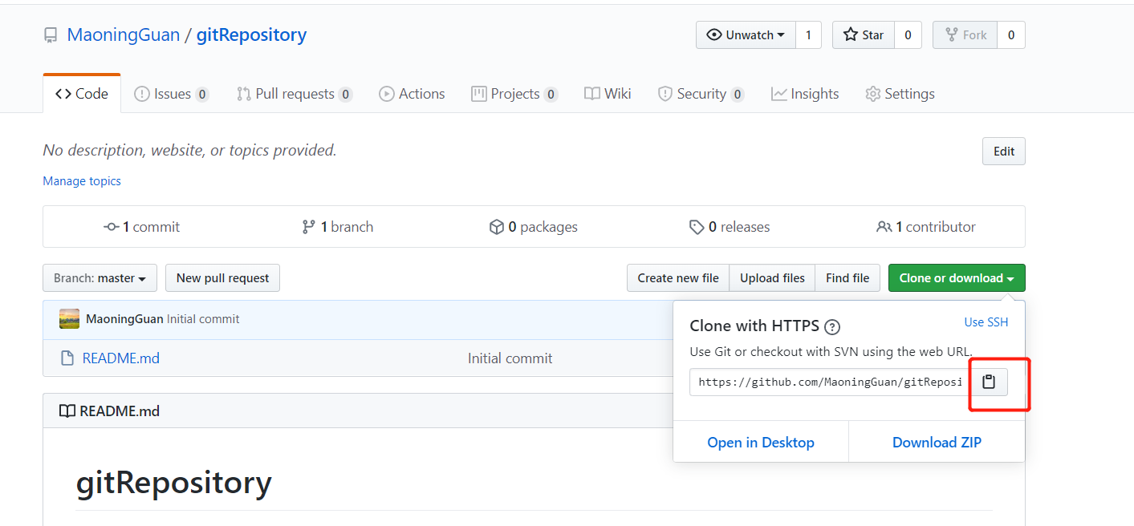This screenshot has width=1134, height=526.
Task: Switch to the Issues tab
Action: click(x=171, y=94)
